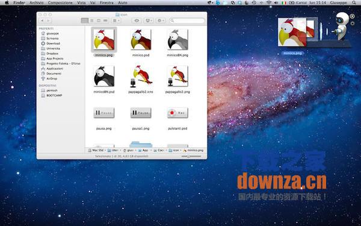Viewport: 361px width, 226px height.
Task: Open the Archivio menu
Action: 36,3
